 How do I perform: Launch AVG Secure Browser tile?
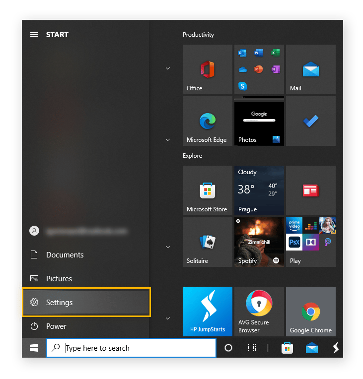point(259,312)
